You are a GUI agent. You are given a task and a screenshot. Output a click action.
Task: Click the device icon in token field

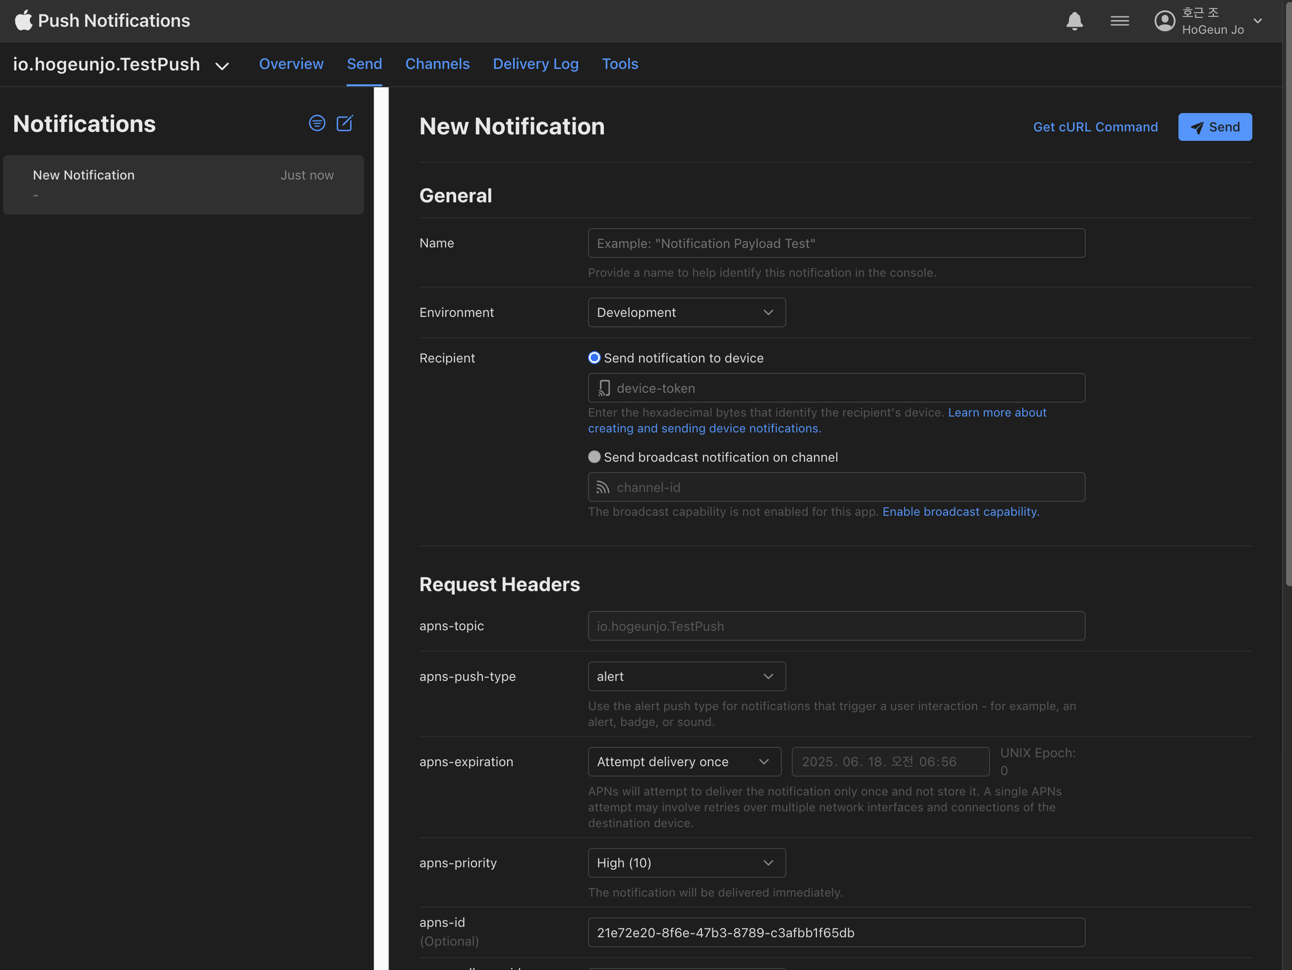coord(604,388)
